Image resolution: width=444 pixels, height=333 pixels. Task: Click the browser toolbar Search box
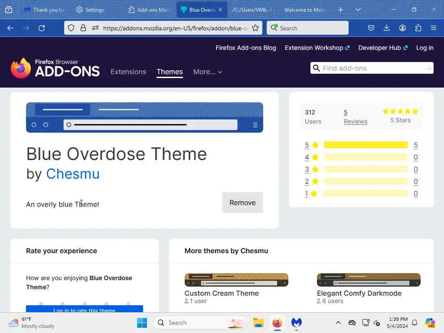point(307,28)
